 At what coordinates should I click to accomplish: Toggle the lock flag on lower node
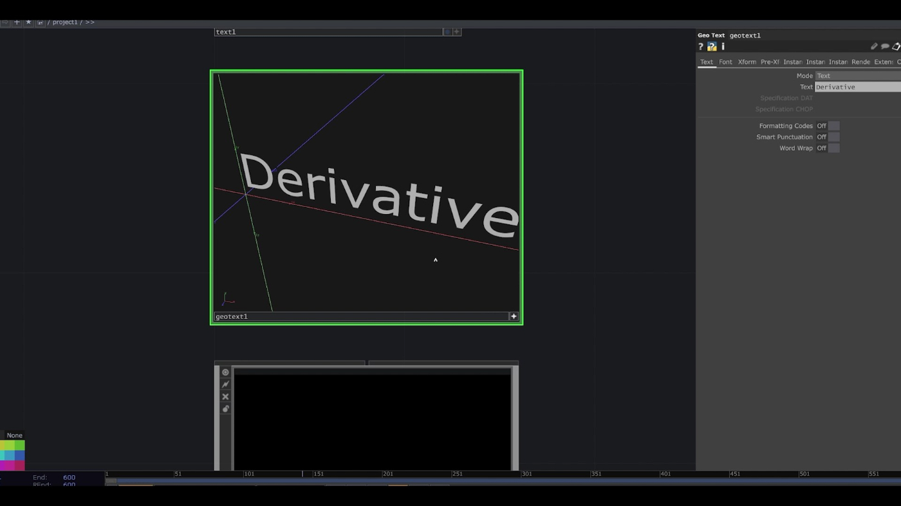click(x=225, y=409)
